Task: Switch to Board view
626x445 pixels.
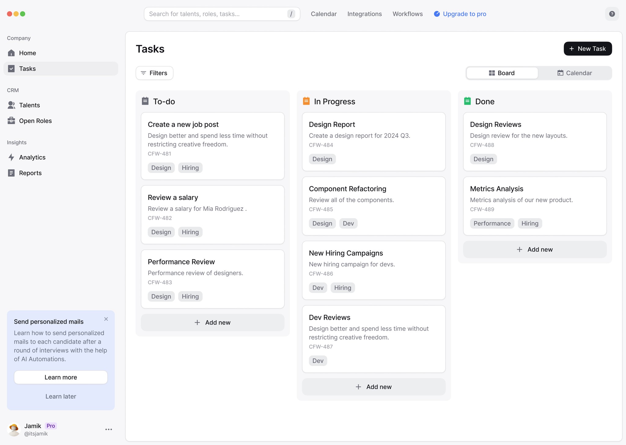Action: [x=502, y=73]
